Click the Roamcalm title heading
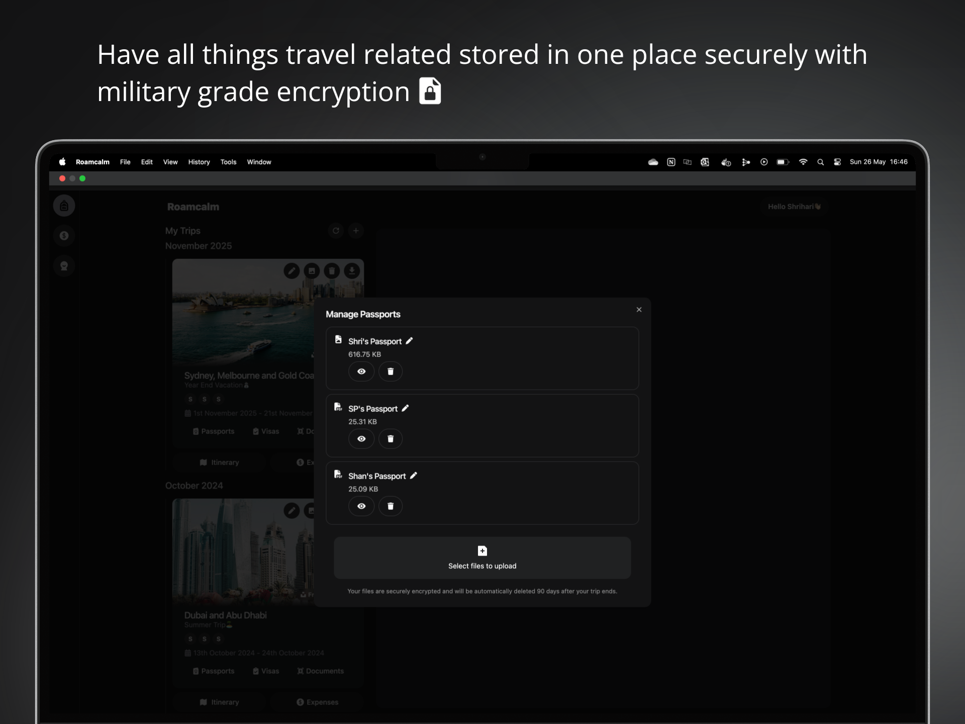This screenshot has width=965, height=724. (193, 207)
